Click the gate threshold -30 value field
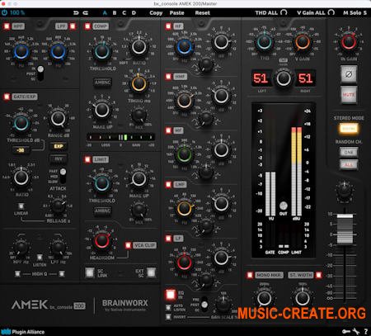 [21, 150]
